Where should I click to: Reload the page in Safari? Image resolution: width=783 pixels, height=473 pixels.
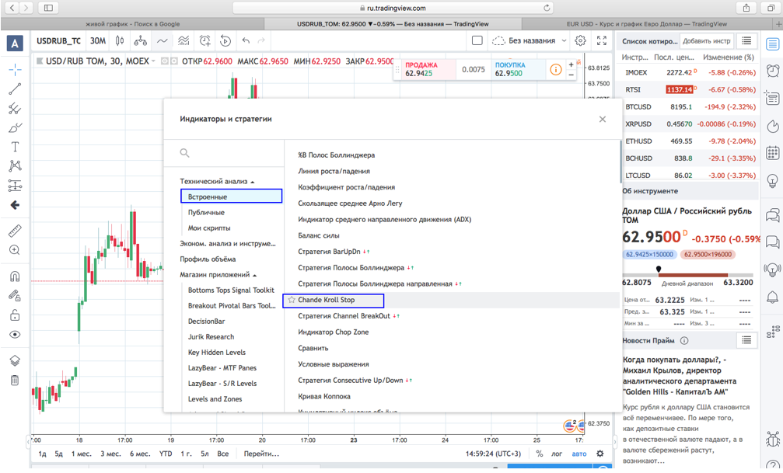[547, 8]
